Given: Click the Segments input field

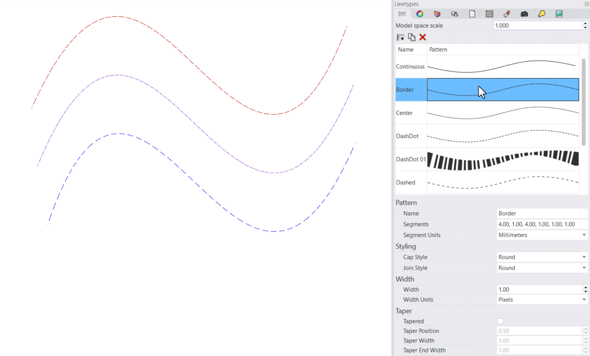Looking at the screenshot, I should tap(542, 224).
